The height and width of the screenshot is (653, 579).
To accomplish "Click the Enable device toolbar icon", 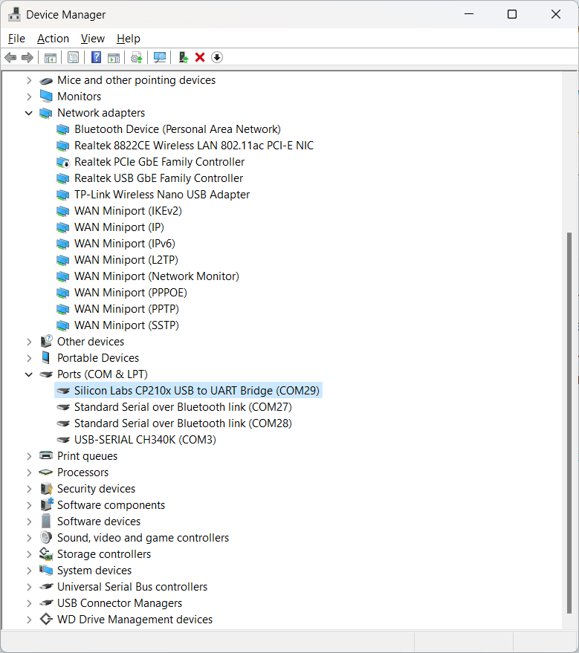I will coord(184,57).
